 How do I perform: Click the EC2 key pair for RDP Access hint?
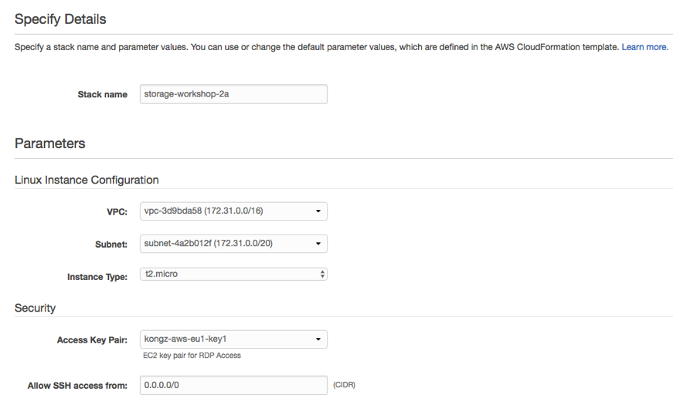coord(192,356)
